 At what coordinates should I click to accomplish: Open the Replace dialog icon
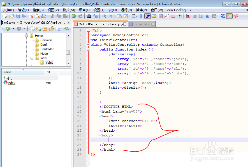(x=96, y=16)
